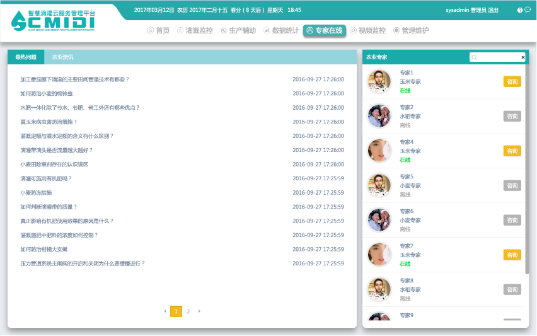Open the 专家在线 navigation menu item

325,30
